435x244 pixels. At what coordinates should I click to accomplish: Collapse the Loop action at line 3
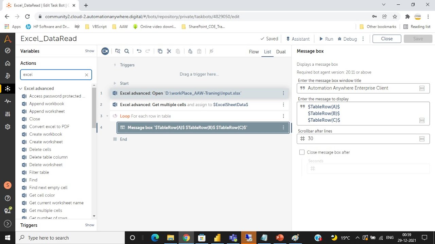pyautogui.click(x=107, y=116)
